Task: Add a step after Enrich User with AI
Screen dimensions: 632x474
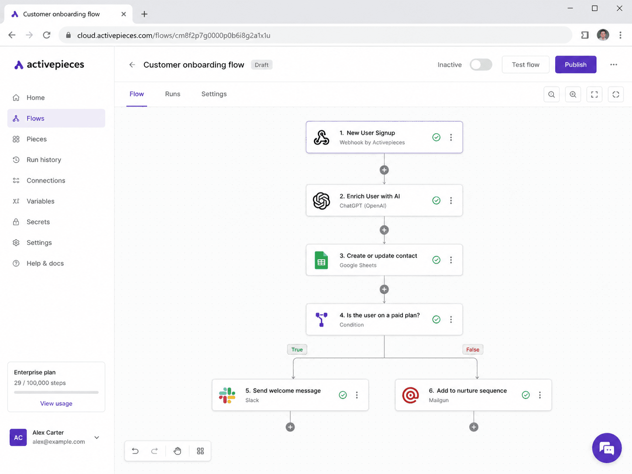Action: coord(384,230)
